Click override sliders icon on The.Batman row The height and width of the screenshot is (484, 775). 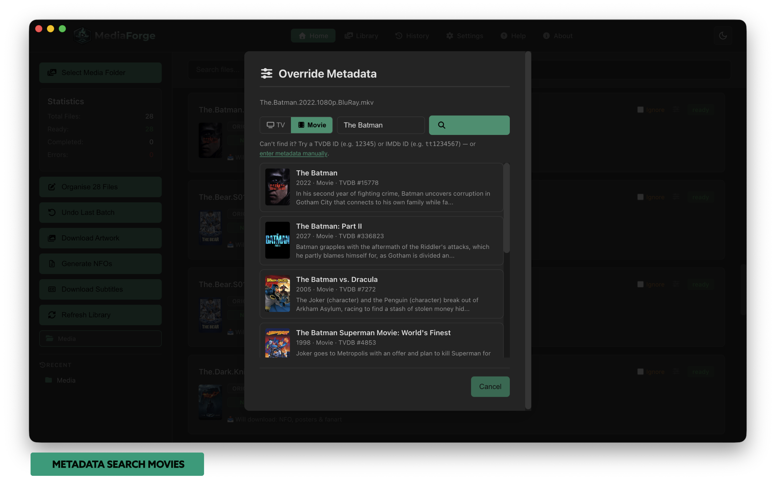[676, 110]
